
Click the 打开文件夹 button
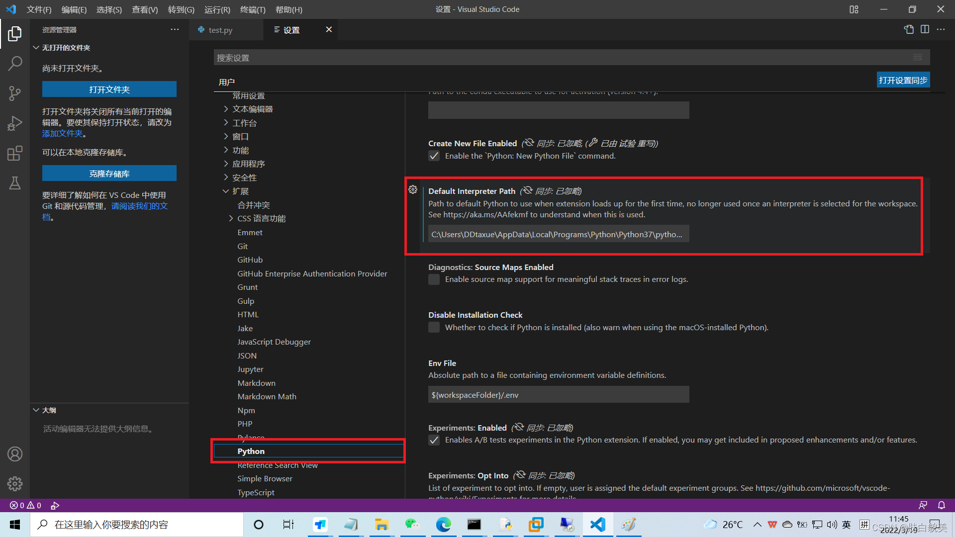click(109, 89)
